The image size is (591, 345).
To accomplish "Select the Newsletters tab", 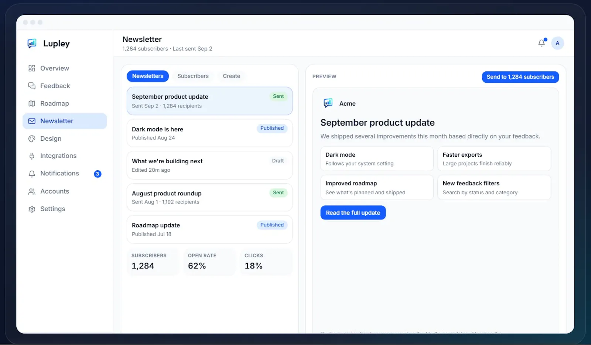I will (x=148, y=76).
